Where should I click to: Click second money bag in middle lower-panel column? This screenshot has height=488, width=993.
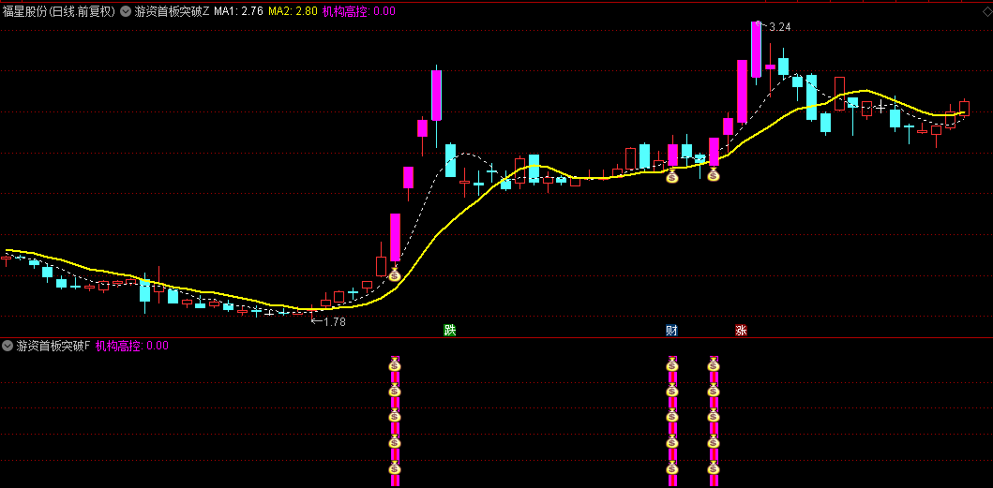coord(672,391)
